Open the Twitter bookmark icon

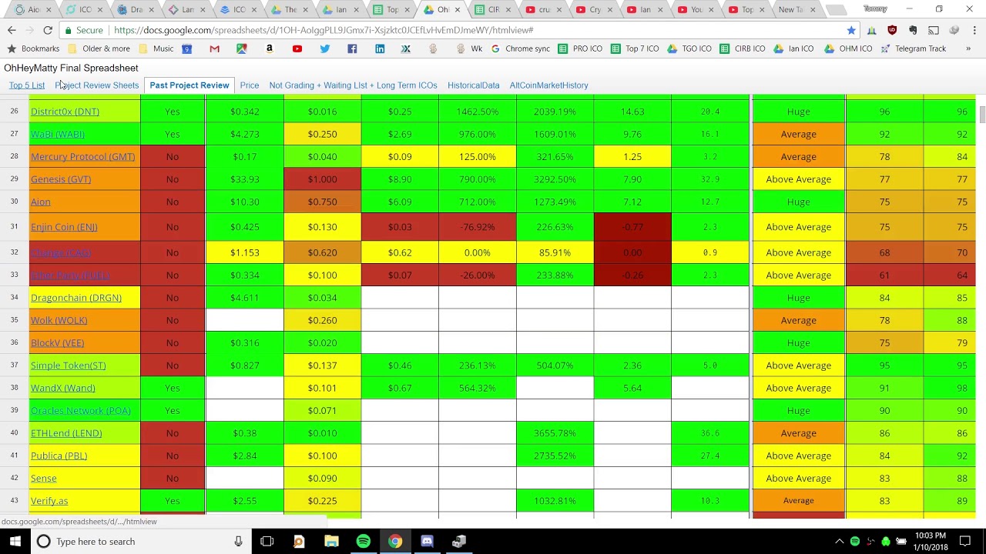(x=324, y=48)
